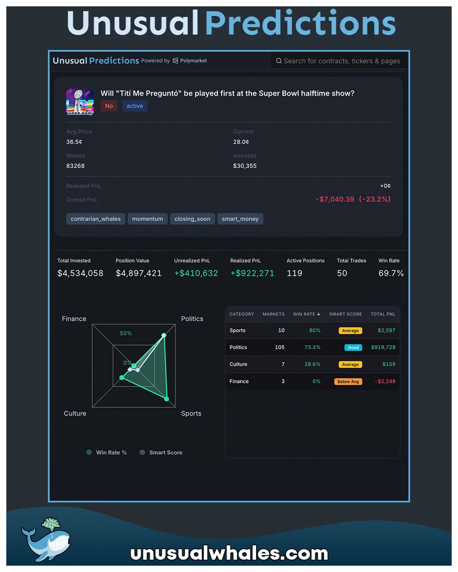Toggle the Win Rate % legend dot

coord(89,452)
